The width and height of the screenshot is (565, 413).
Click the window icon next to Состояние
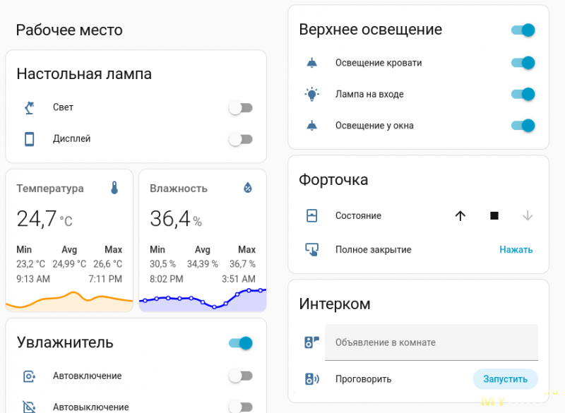point(311,216)
